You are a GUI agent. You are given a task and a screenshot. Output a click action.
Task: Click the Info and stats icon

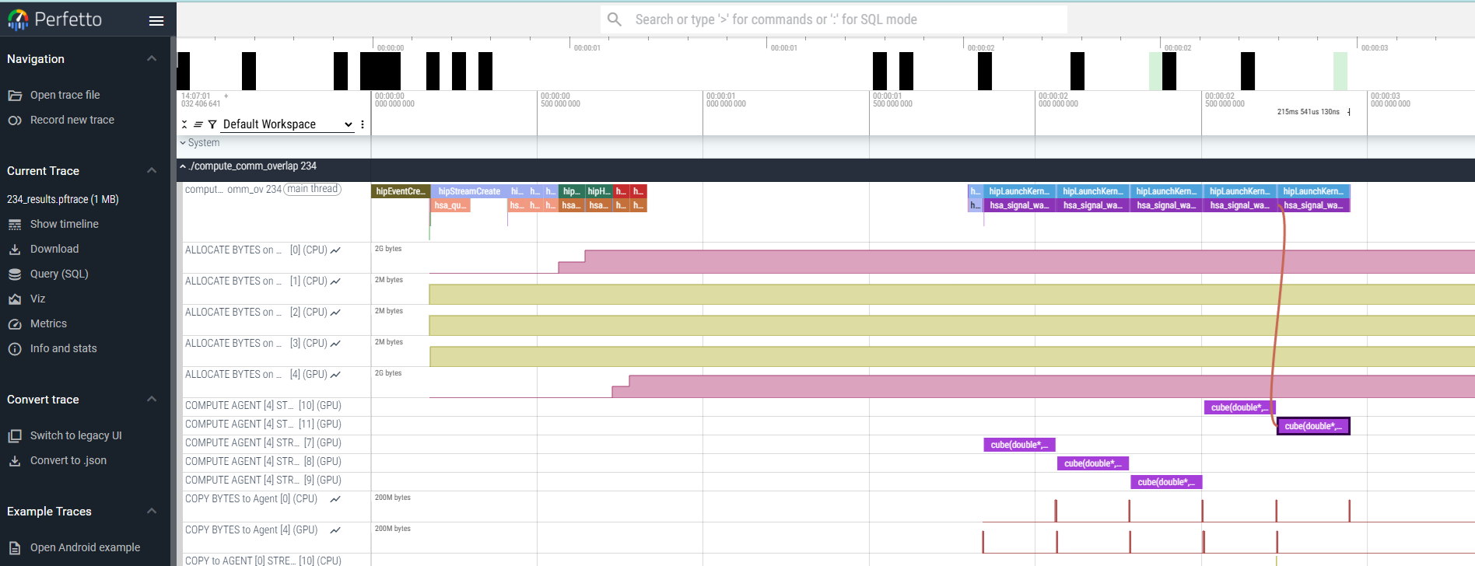tap(15, 349)
